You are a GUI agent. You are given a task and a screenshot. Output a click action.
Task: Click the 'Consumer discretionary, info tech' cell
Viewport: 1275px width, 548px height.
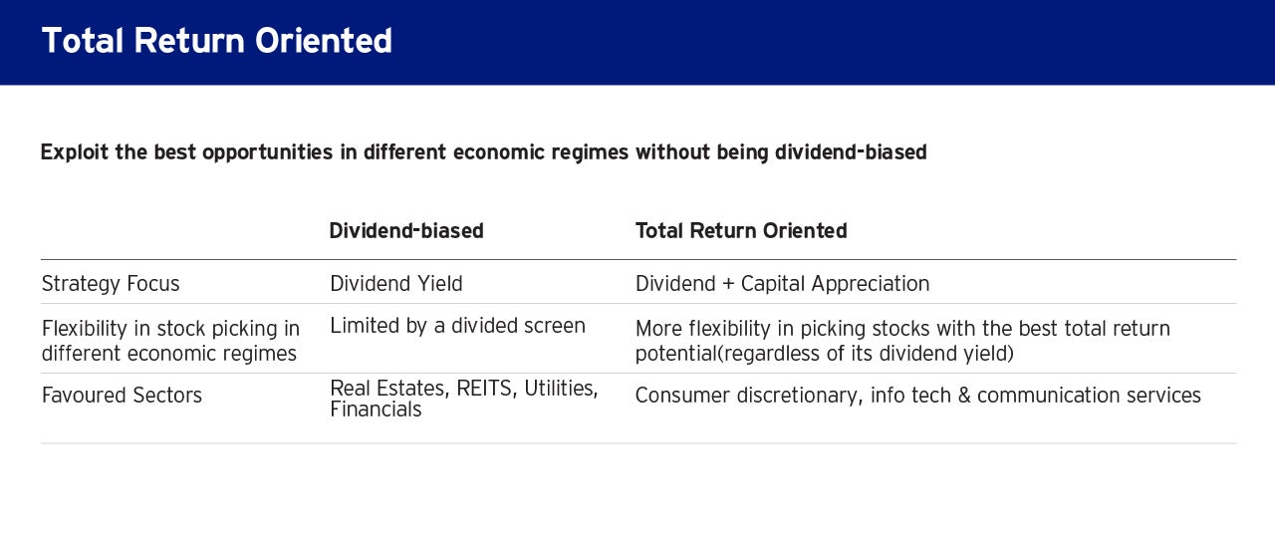coord(918,396)
